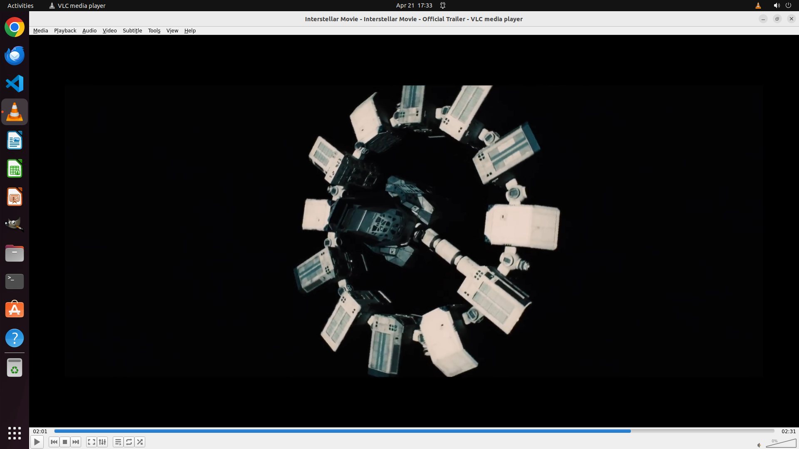Expand the Tools menu
The height and width of the screenshot is (449, 799).
point(154,30)
